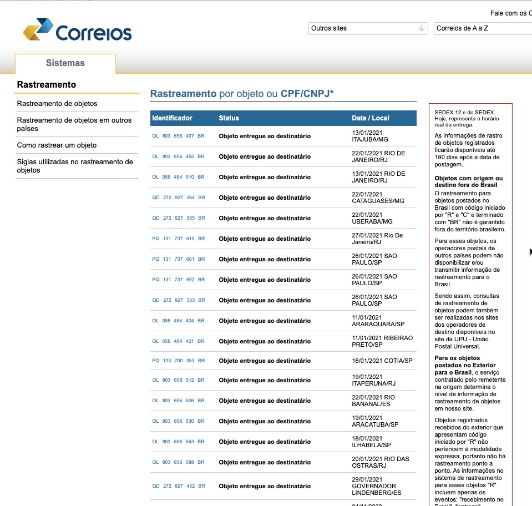532x506 pixels.
Task: Expand the Correios de A a Z dropdown
Action: (482, 28)
